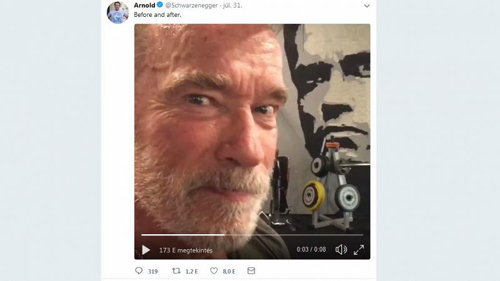Mute the video with the speaker icon
The height and width of the screenshot is (281, 500).
click(341, 250)
